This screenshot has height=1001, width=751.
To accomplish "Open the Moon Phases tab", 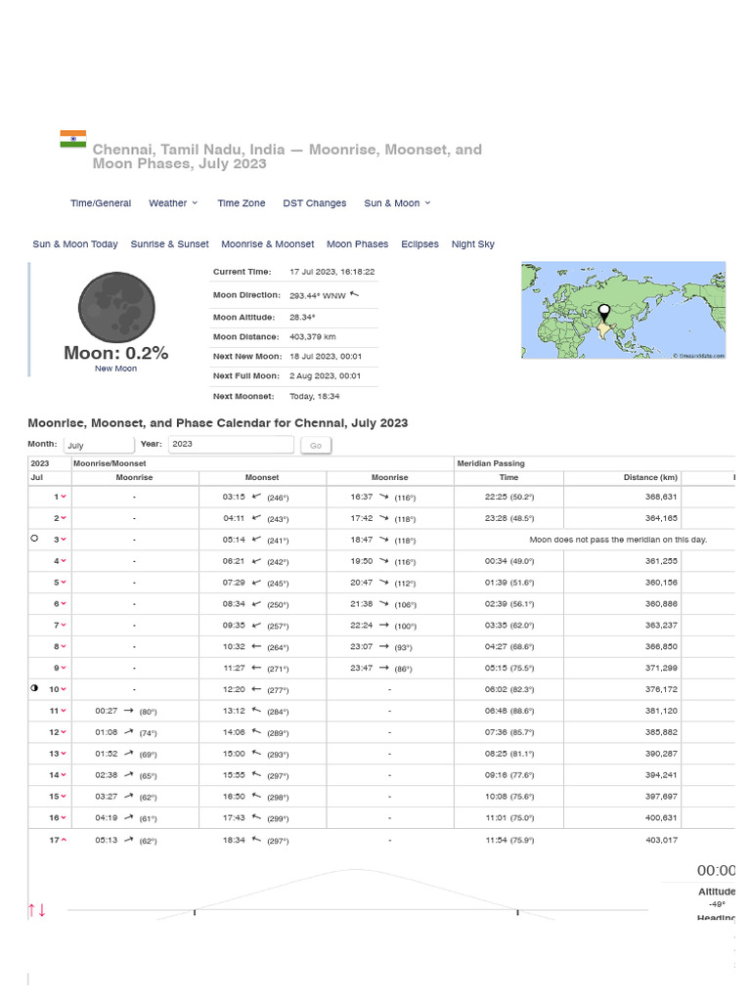I will [358, 243].
